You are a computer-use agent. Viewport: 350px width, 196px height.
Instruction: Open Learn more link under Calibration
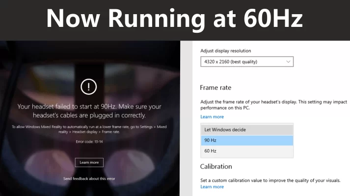pos(212,187)
